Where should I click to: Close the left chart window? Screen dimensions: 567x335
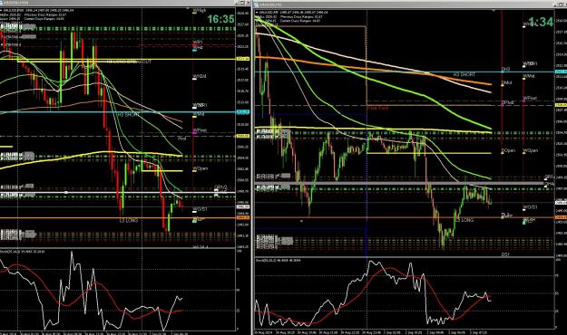pyautogui.click(x=248, y=3)
